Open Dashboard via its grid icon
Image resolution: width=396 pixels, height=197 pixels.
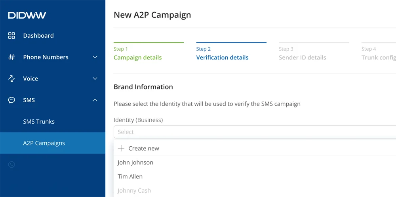pos(11,36)
